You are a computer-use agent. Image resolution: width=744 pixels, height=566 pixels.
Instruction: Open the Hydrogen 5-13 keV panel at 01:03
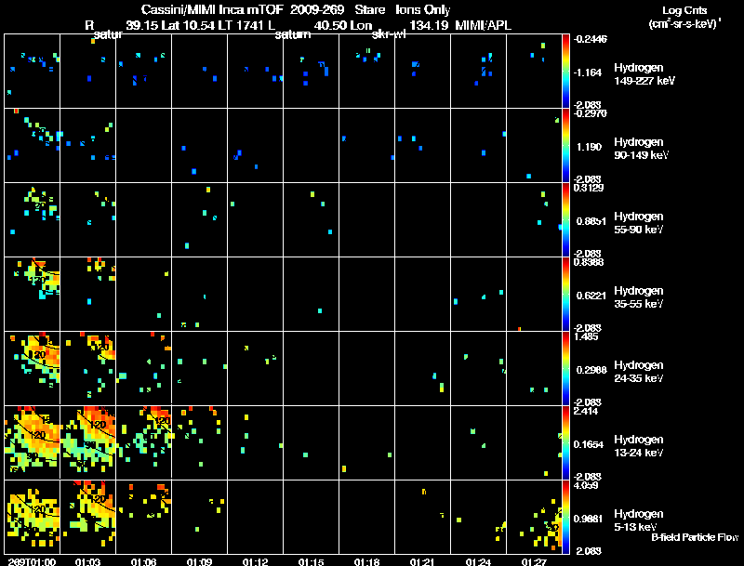[x=87, y=517]
